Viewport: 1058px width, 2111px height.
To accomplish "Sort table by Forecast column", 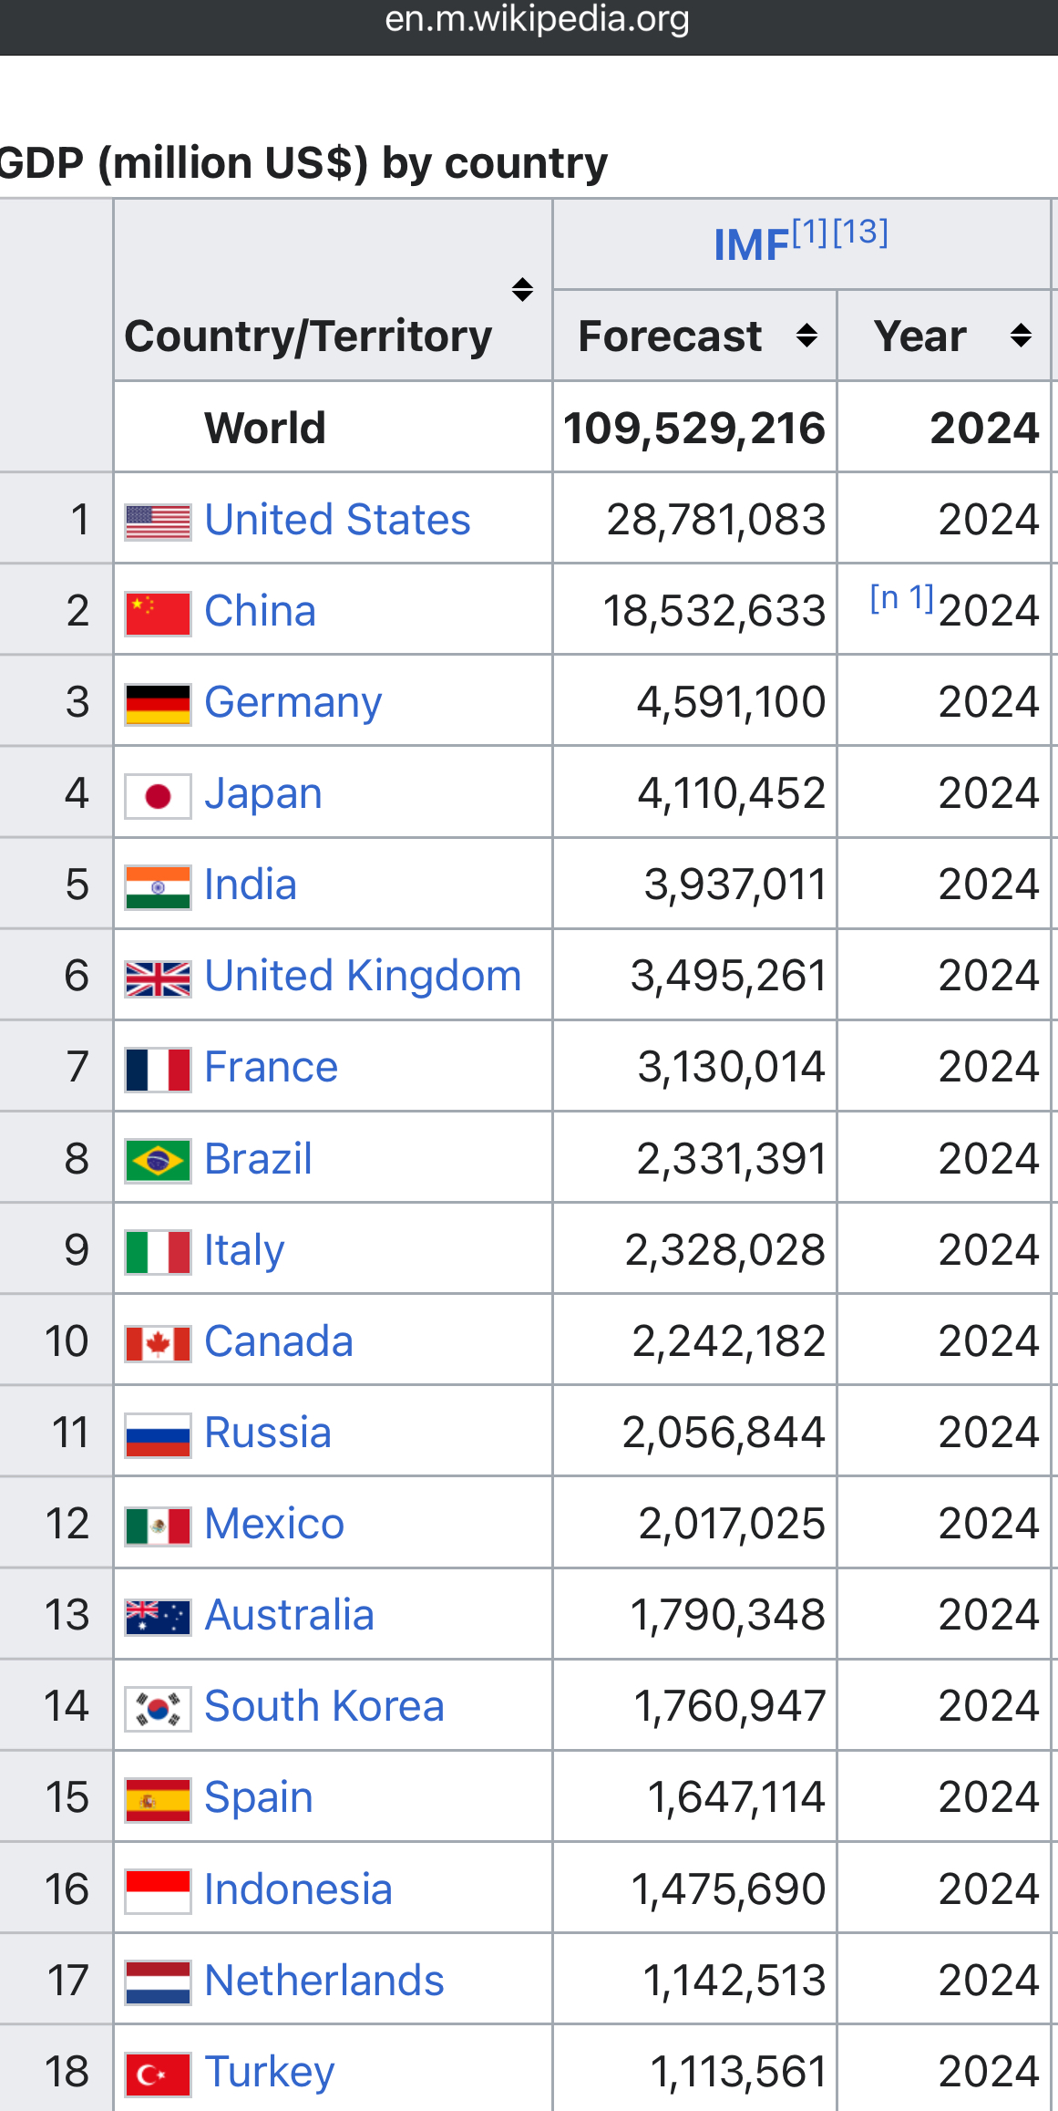I will click(806, 336).
